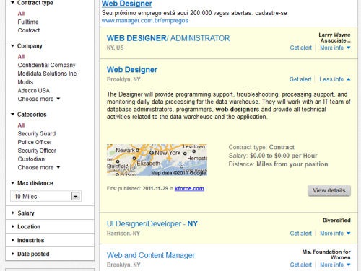Get alert for Web and Content Manager
The width and height of the screenshot is (361, 271).
tap(300, 265)
